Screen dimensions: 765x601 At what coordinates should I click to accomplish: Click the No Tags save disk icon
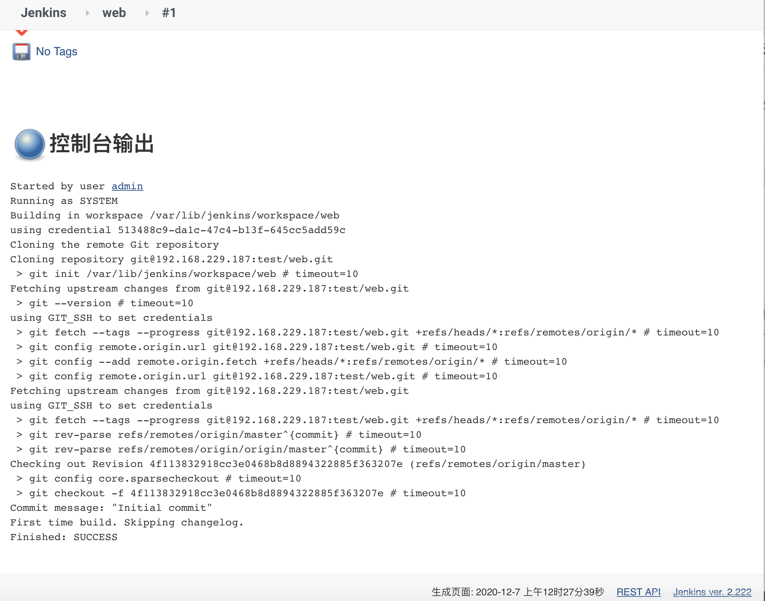[21, 52]
